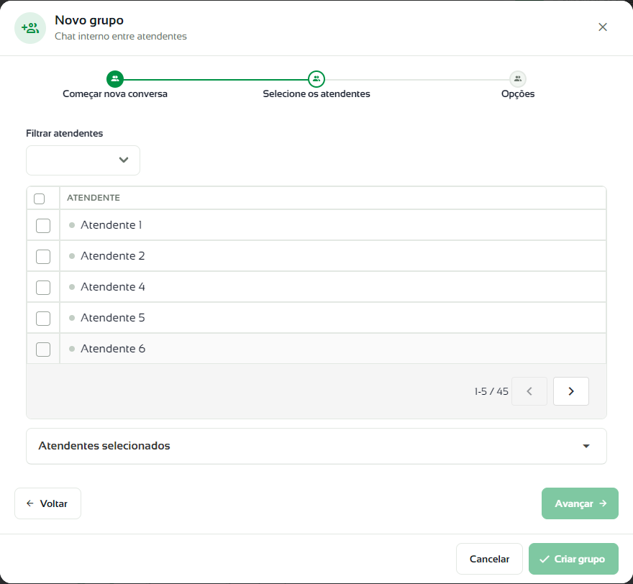Go to the Começar nova conversa step icon
Screen dimensions: 633x584
(115, 78)
